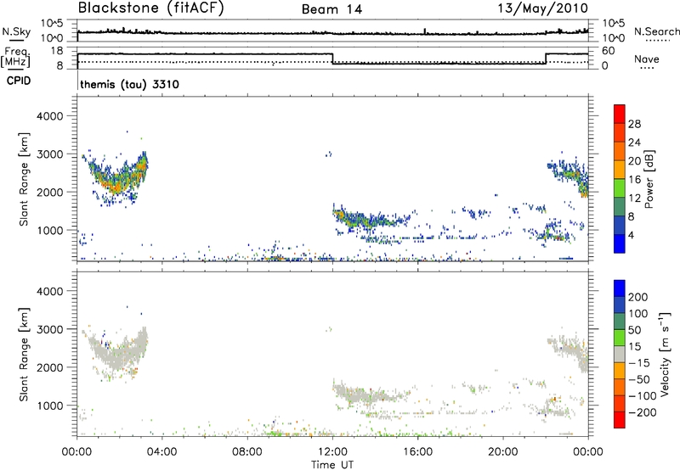
Task: Click the '12:00' time axis tick label
Action: point(332,452)
